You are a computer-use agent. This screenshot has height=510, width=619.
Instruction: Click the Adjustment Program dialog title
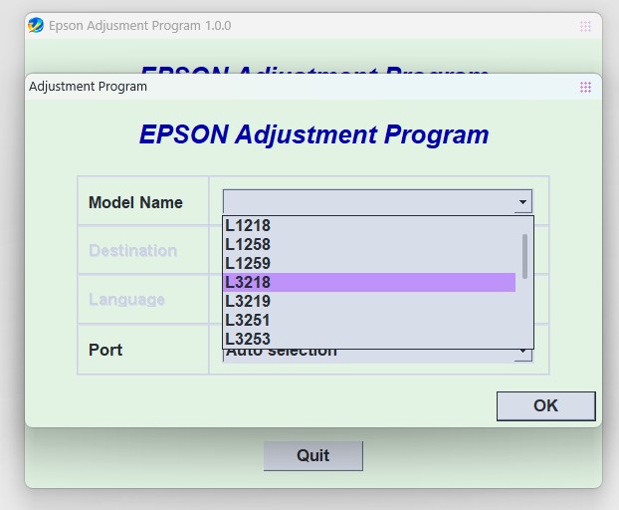click(x=88, y=87)
